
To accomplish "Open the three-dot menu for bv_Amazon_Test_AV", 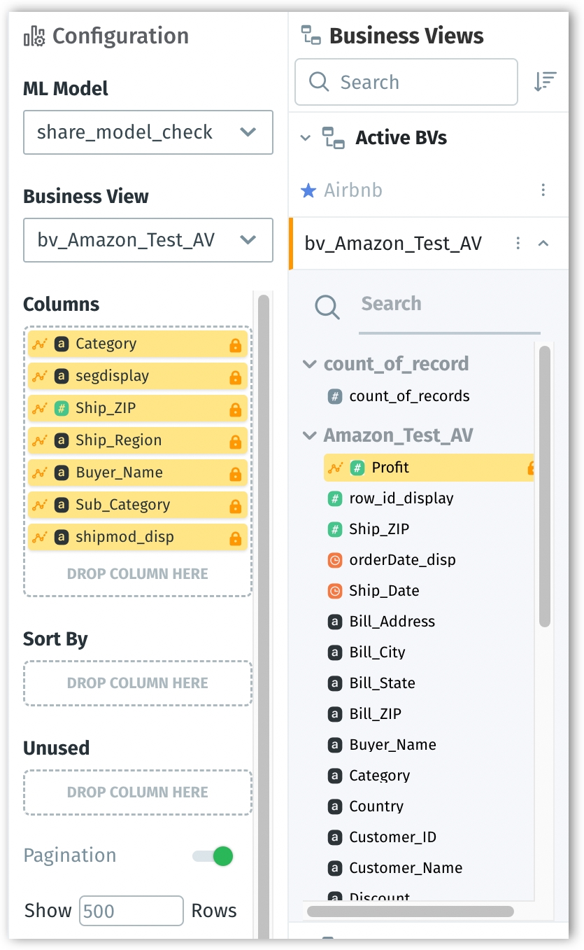I will coord(518,243).
